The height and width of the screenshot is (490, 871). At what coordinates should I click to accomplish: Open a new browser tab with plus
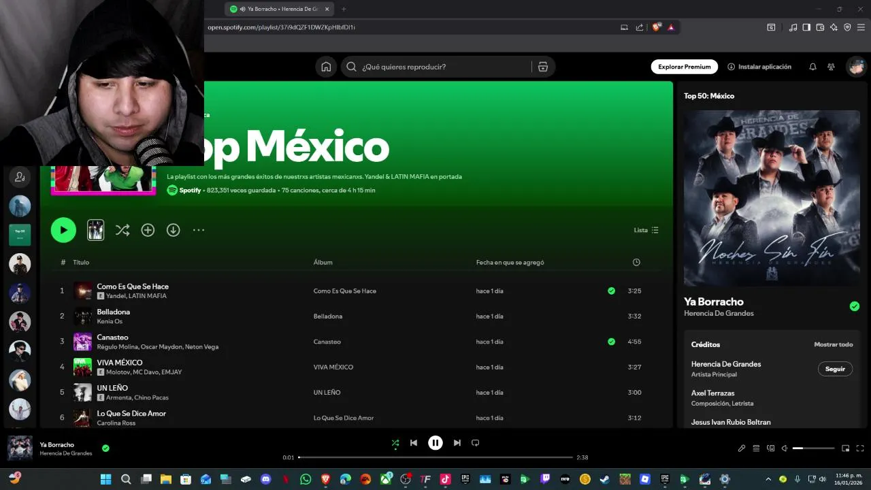[x=344, y=9]
